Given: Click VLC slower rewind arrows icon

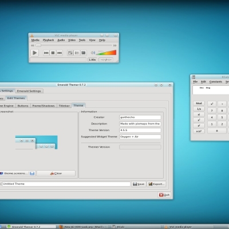Looking at the screenshot, I should pos(33,45).
